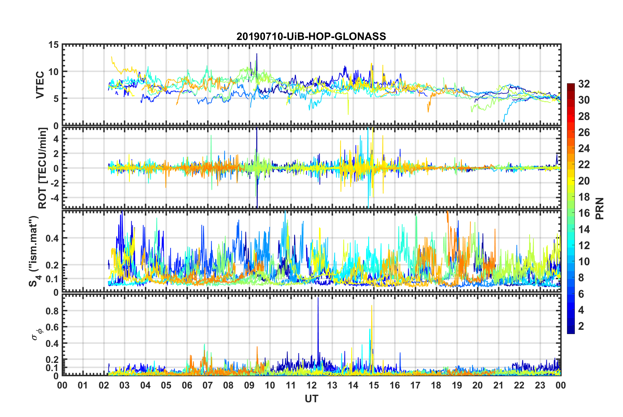Click the 15 tick on the VTEC axis

pos(53,45)
